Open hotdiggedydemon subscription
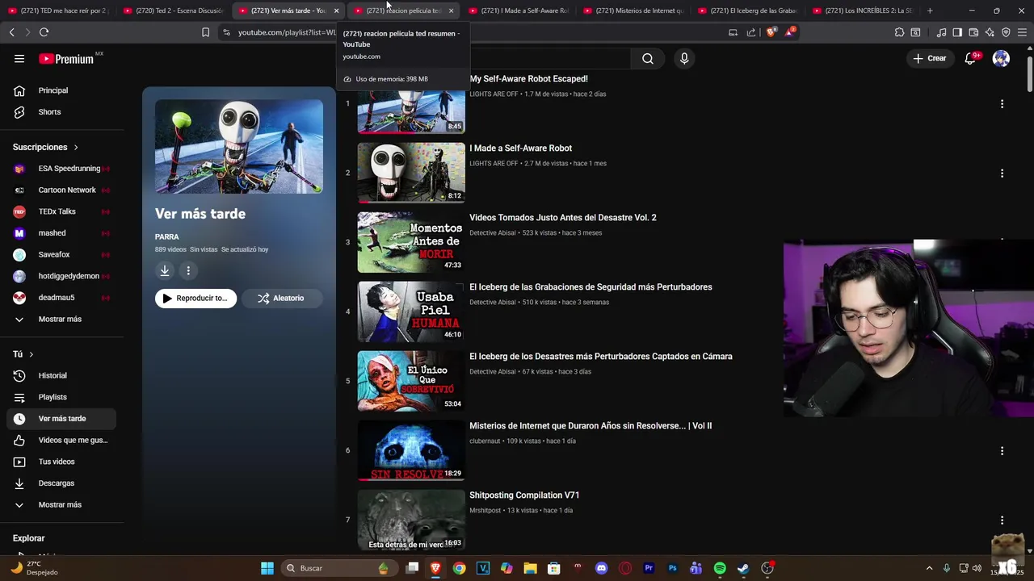This screenshot has width=1034, height=581. tap(61, 276)
